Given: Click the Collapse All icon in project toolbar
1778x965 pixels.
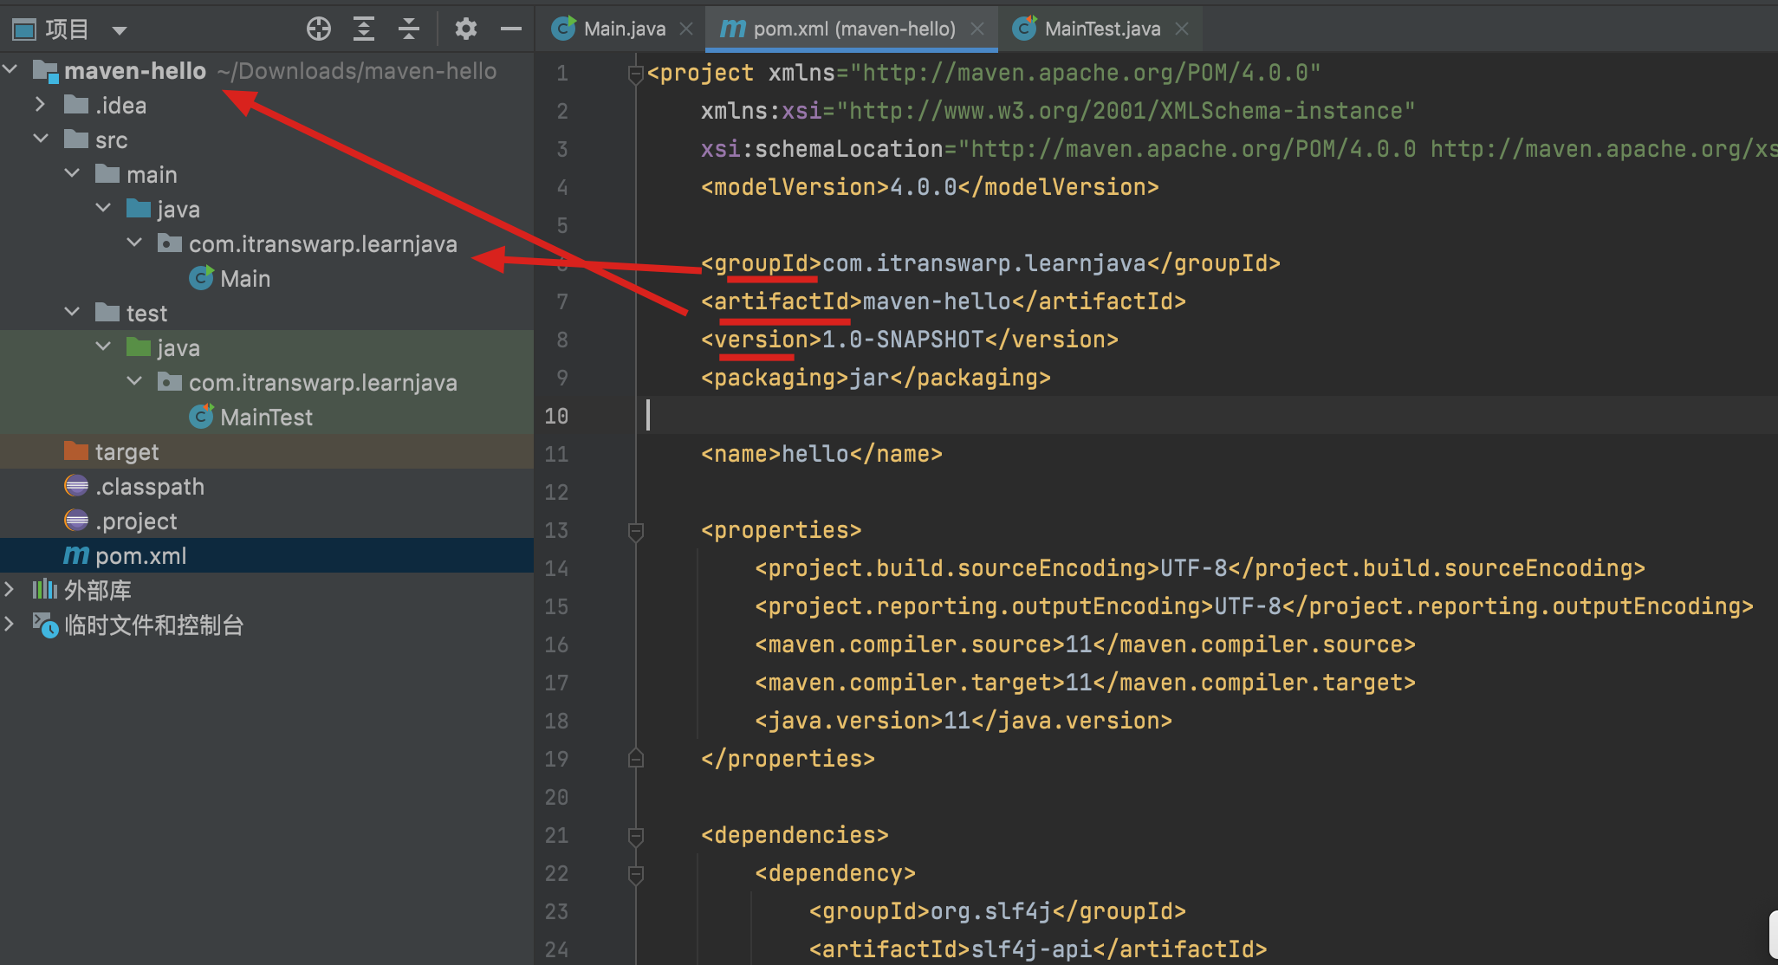Looking at the screenshot, I should click(409, 29).
